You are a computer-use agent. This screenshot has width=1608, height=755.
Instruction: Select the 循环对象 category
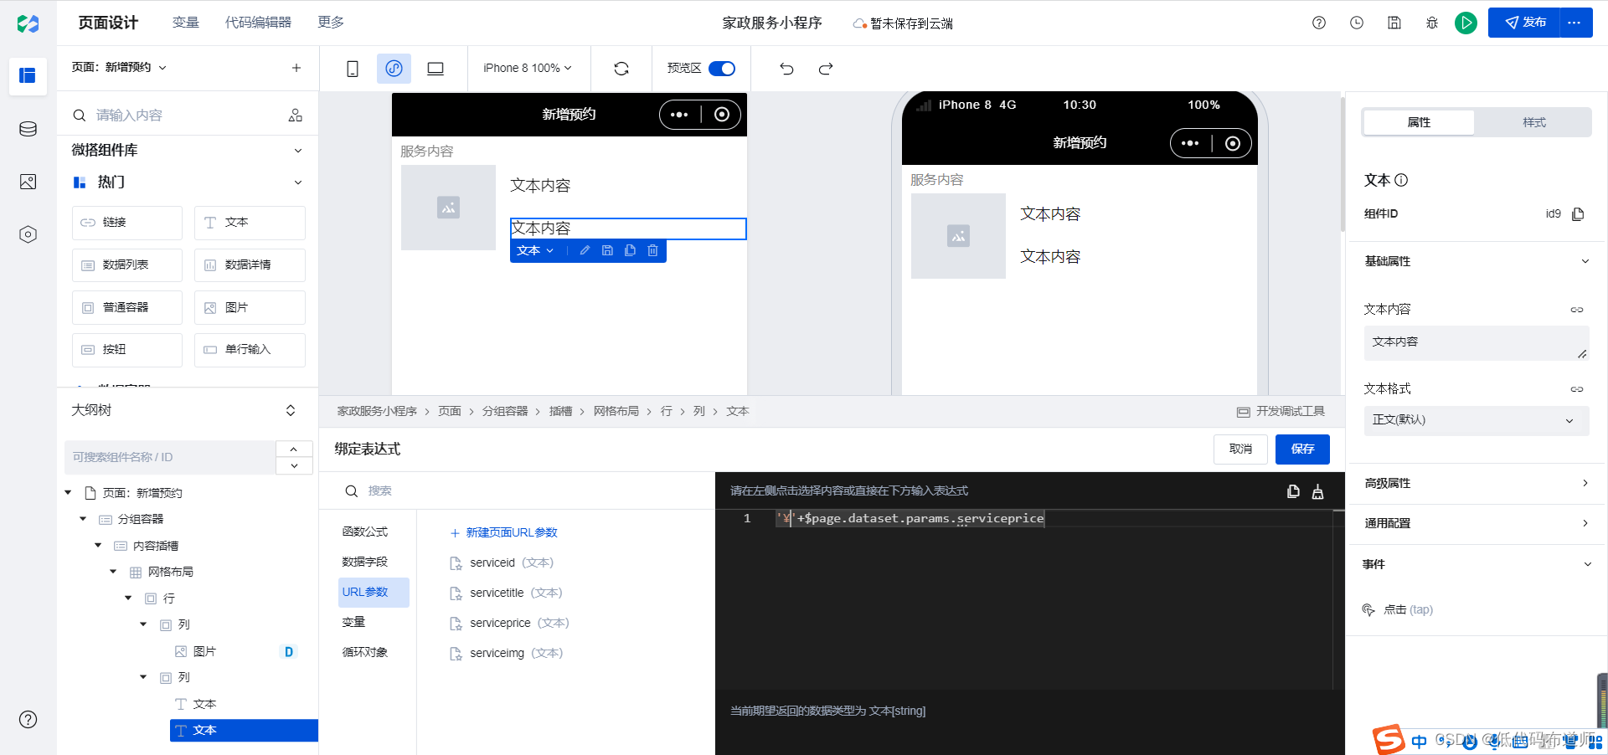(x=365, y=652)
